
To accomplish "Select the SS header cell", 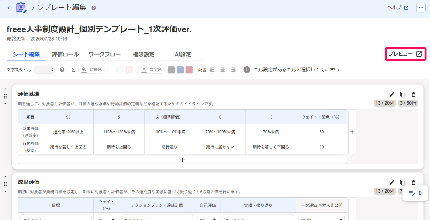I will 68,117.
